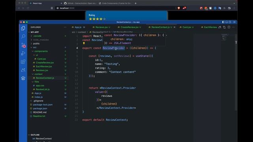Open Explorer more actions ellipsis
Viewport: 253px width, 142px height.
click(65, 27)
